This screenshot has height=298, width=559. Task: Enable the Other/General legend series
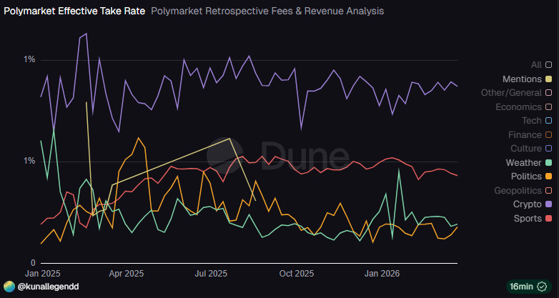click(516, 93)
